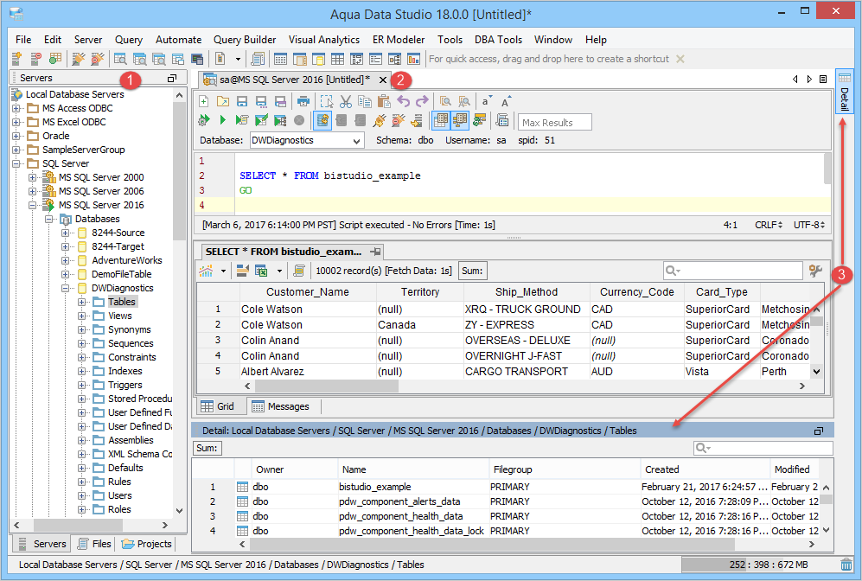Screen dimensions: 862x581
Task: Expand the AdventureWorks database node
Action: pos(67,260)
